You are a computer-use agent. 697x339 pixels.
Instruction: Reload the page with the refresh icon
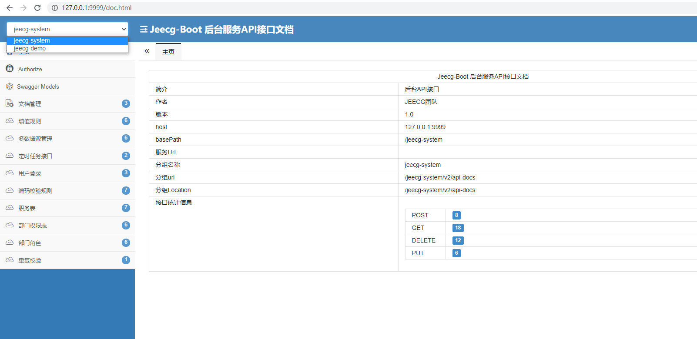pyautogui.click(x=37, y=8)
